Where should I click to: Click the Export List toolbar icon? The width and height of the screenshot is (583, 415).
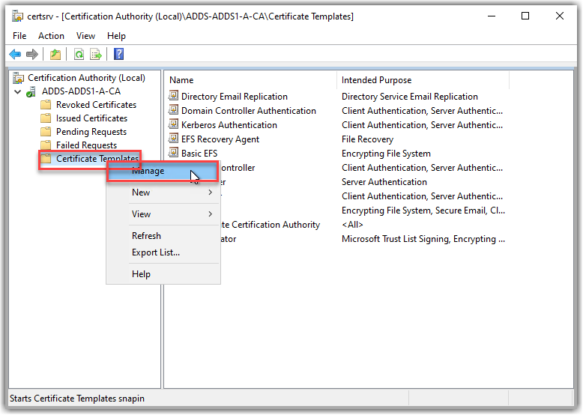(96, 54)
